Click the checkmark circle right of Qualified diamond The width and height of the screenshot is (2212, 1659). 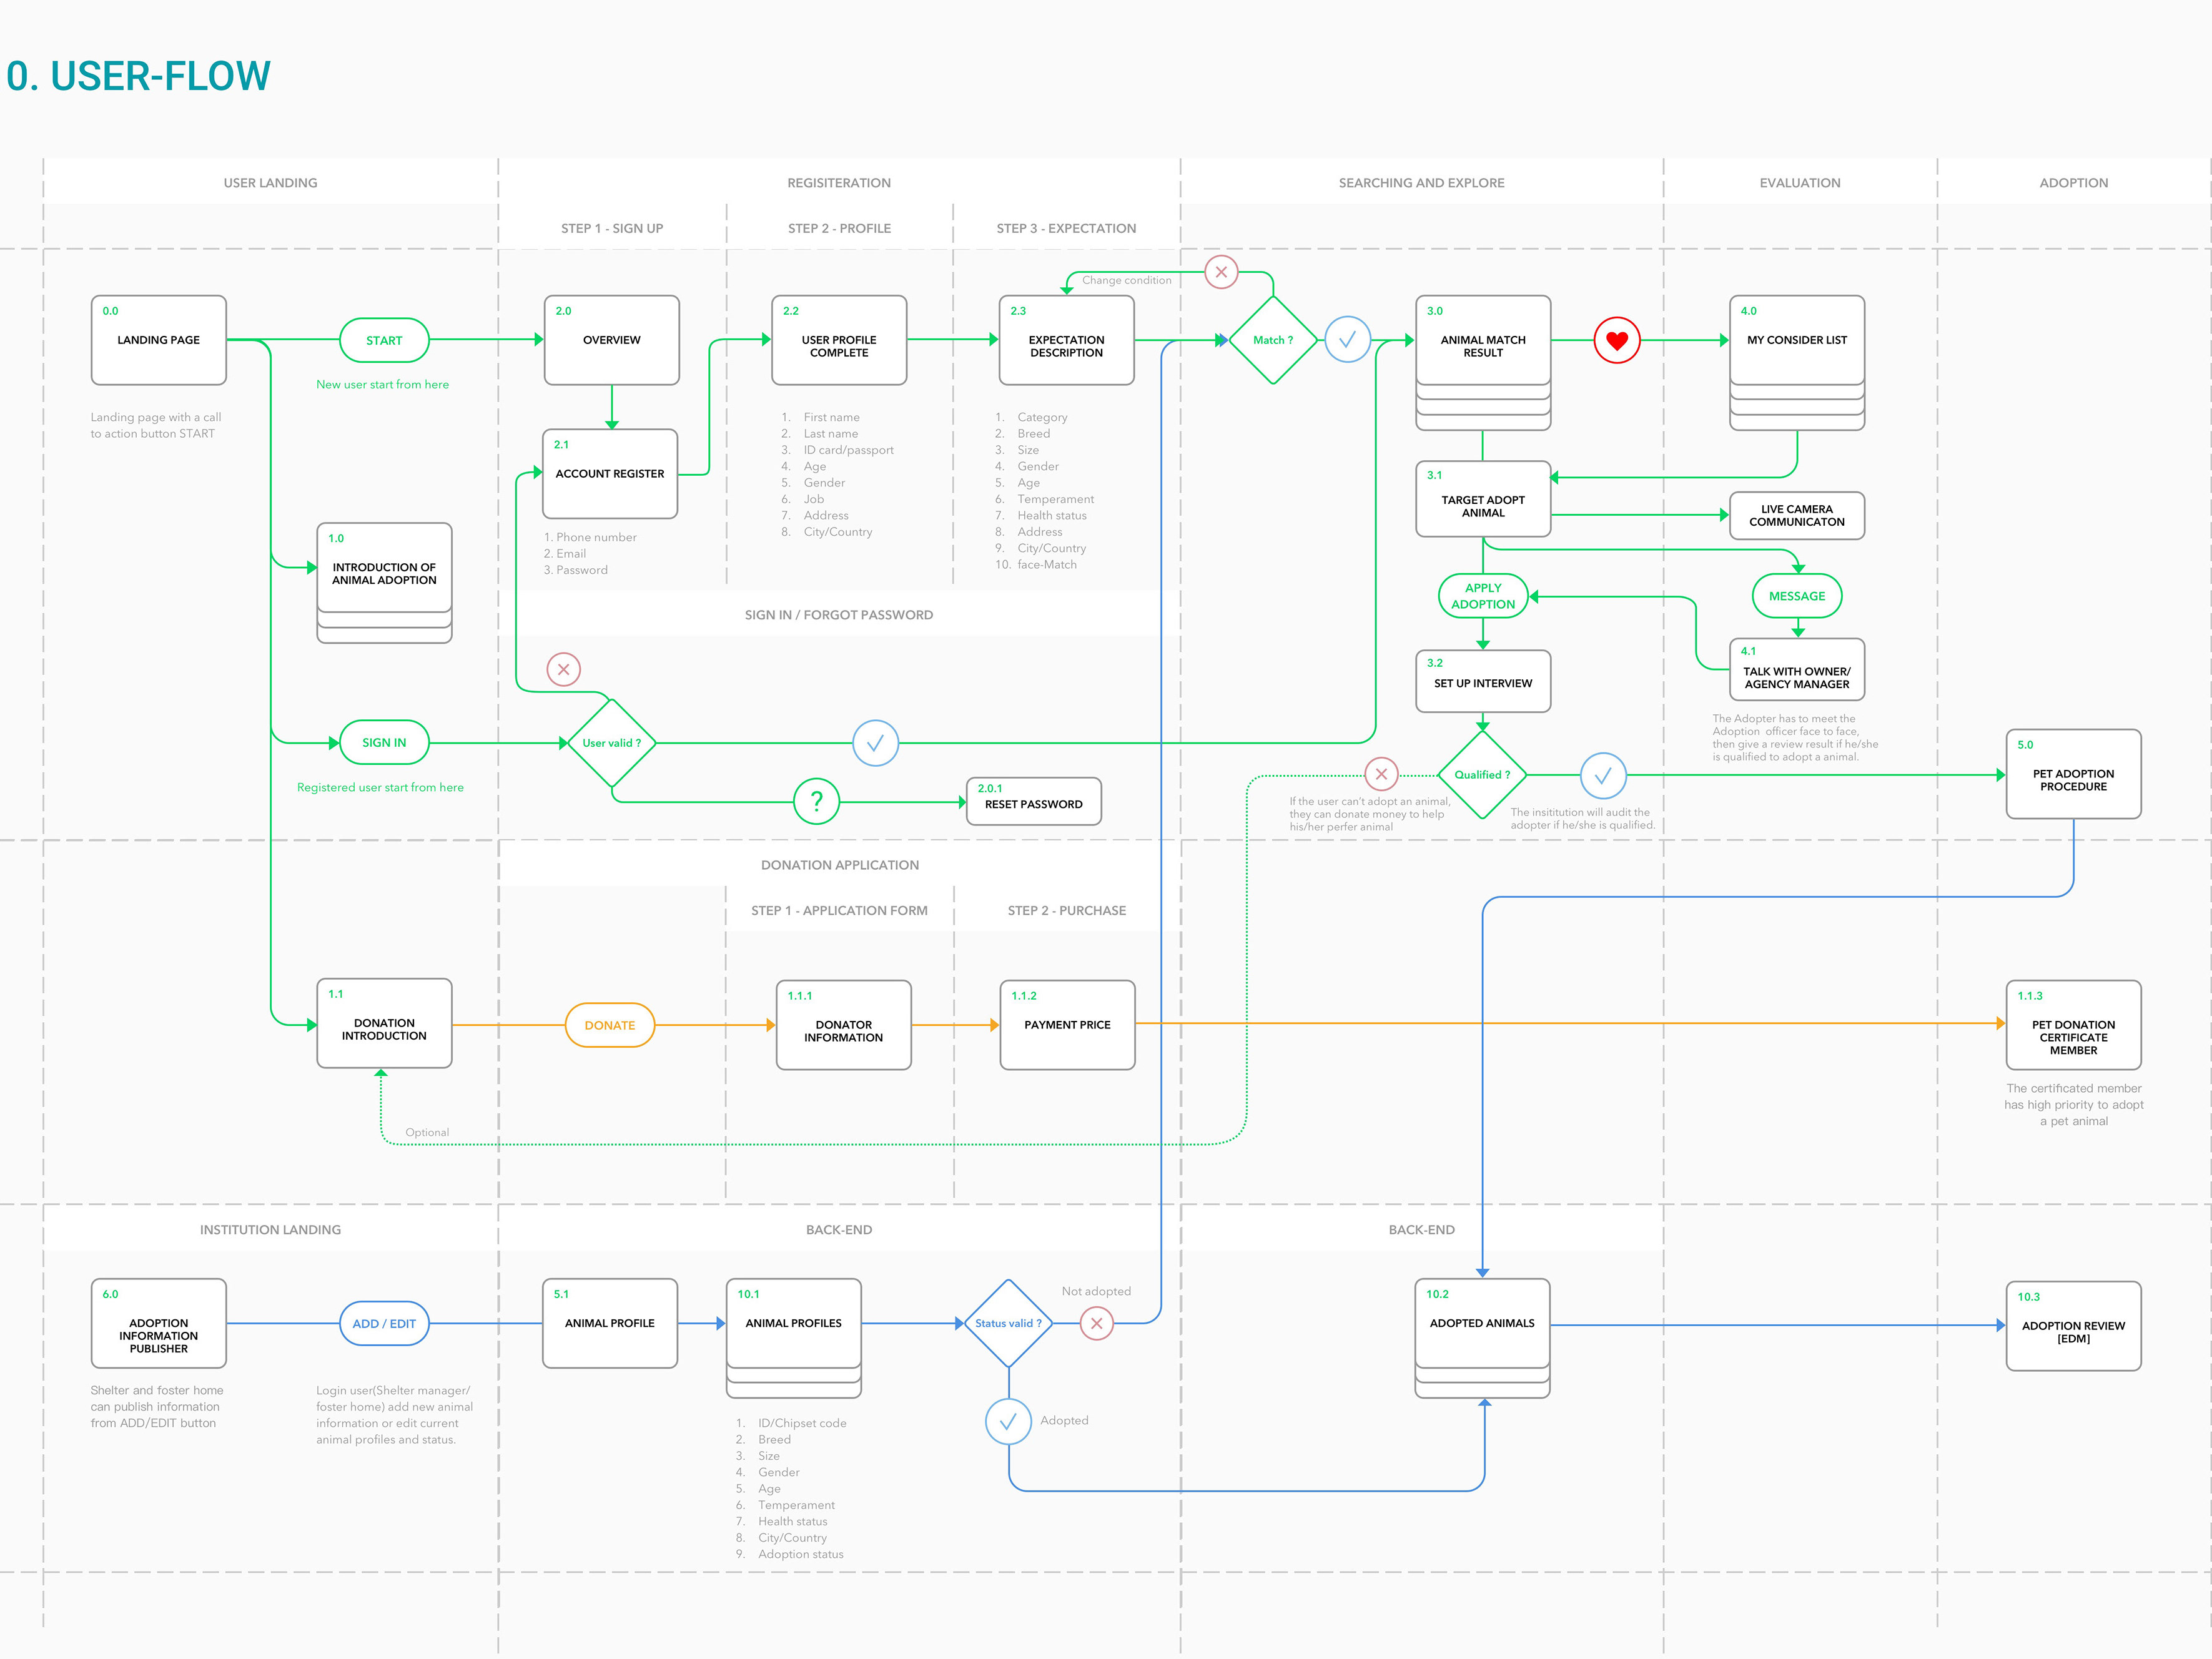[x=1603, y=776]
